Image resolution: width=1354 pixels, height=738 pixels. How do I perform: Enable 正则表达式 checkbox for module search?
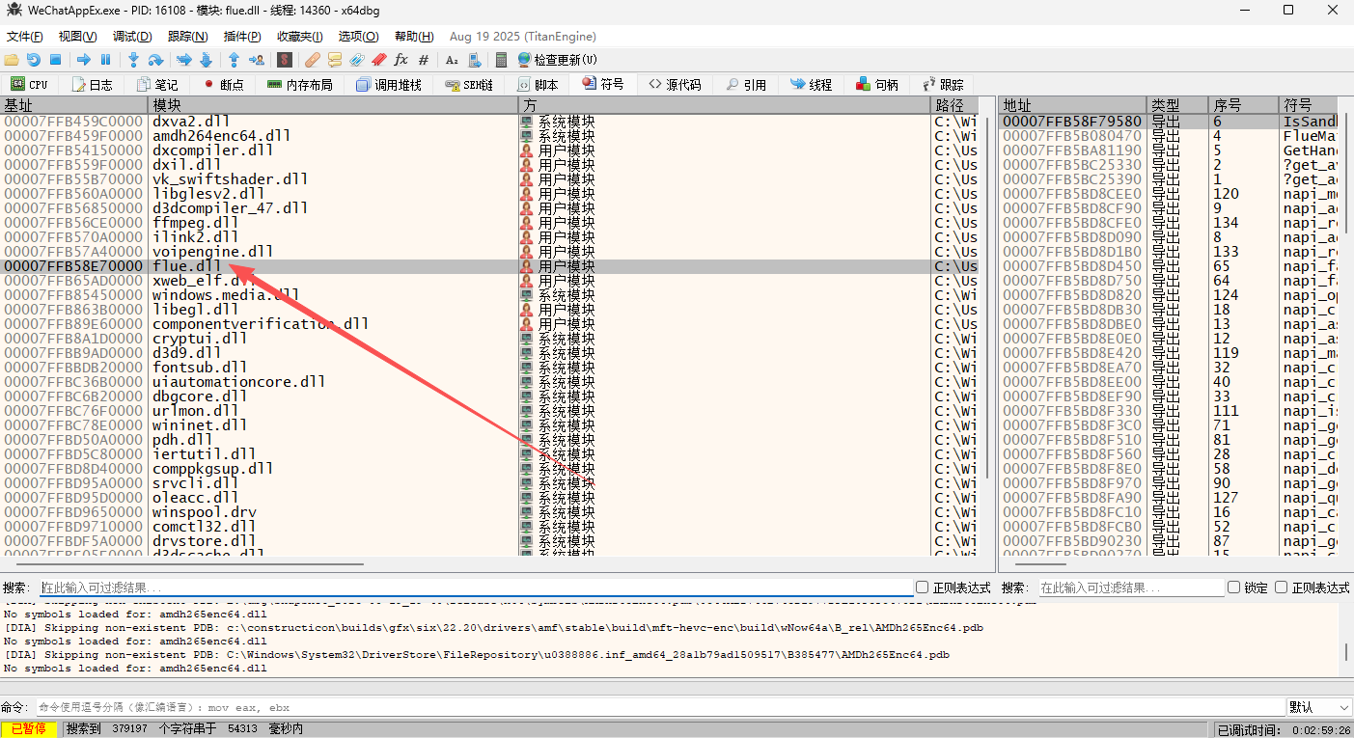[x=922, y=588]
